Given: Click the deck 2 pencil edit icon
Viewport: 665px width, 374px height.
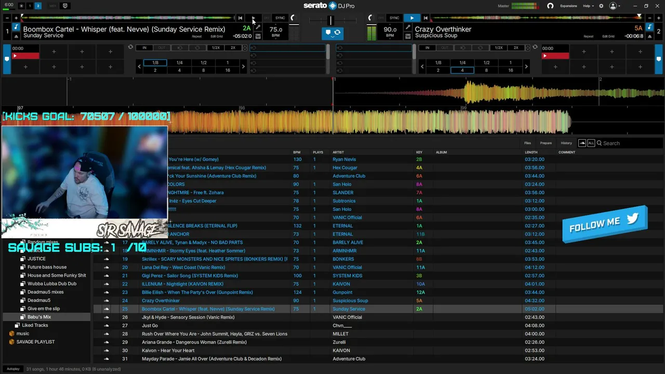Looking at the screenshot, I should 408,27.
